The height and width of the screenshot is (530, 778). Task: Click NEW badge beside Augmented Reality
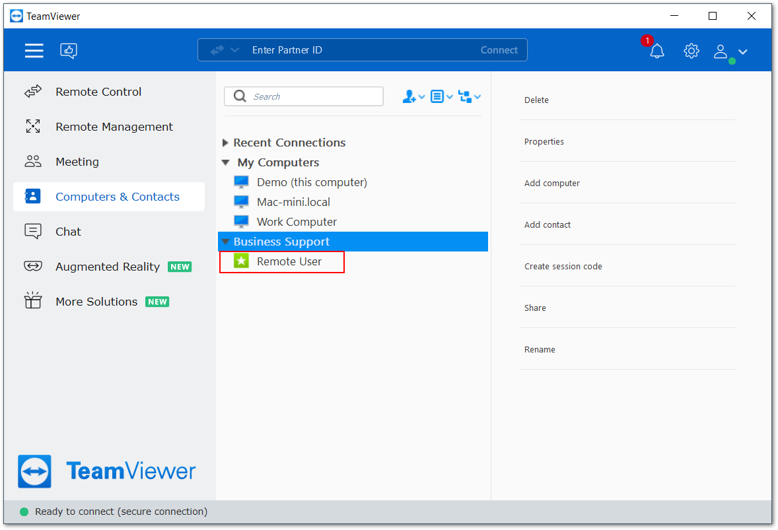coord(180,267)
